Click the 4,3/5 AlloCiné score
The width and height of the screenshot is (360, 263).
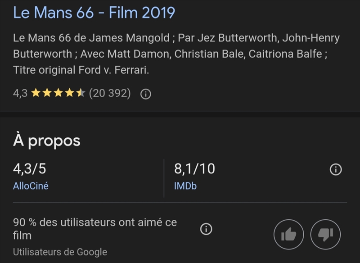pos(30,169)
